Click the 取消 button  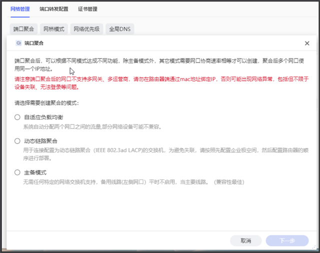click(x=245, y=241)
